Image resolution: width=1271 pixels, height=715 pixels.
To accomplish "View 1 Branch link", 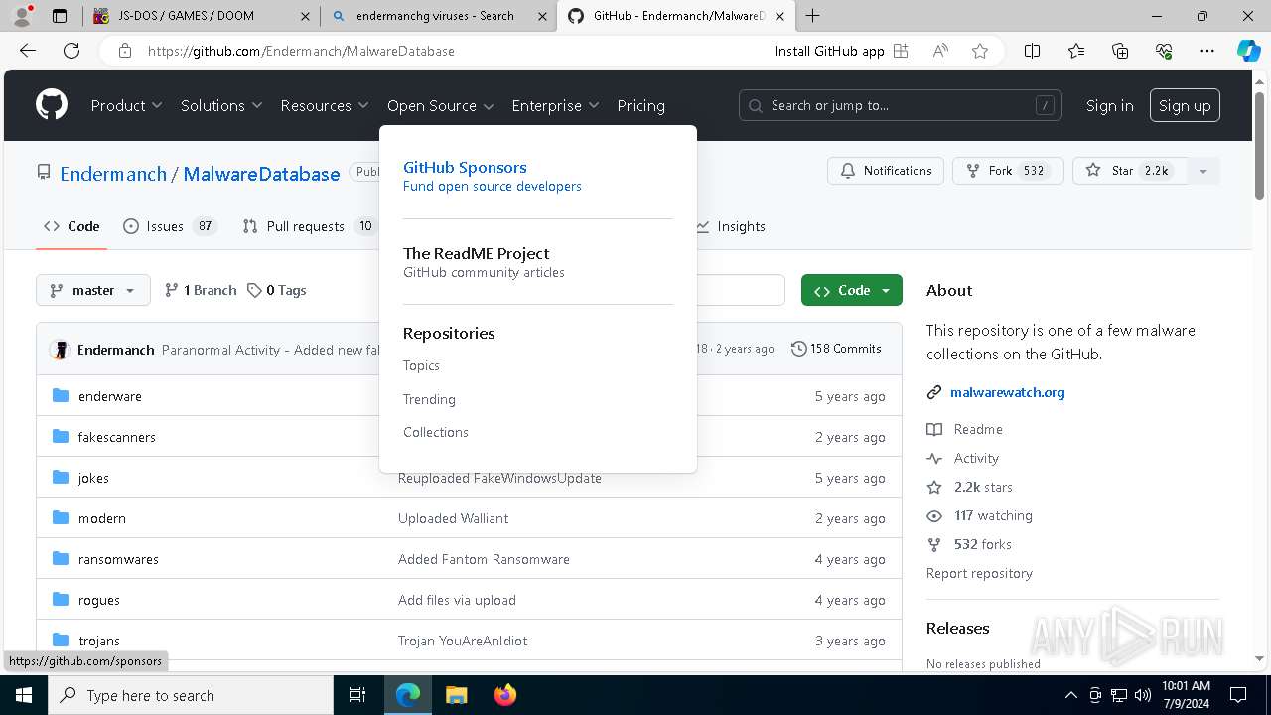I will 201,290.
